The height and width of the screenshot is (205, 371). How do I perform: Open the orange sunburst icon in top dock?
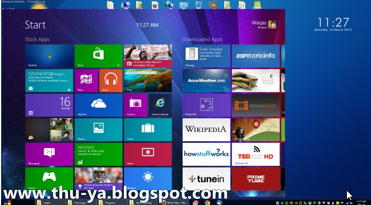coord(213,4)
